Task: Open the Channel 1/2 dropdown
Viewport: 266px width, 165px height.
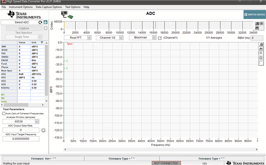Action: pyautogui.click(x=121, y=38)
